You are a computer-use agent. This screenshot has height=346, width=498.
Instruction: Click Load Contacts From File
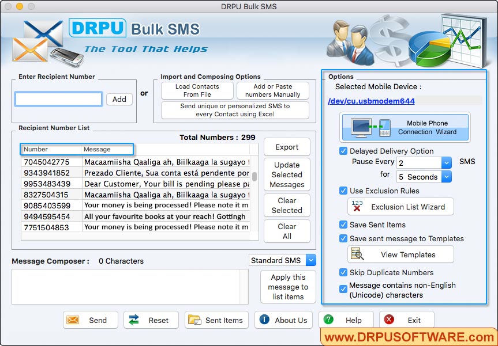(x=197, y=90)
